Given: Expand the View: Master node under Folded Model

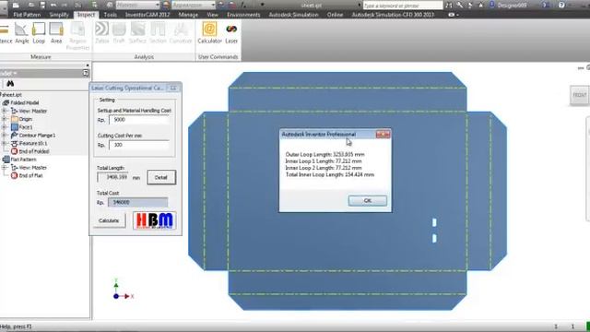Looking at the screenshot, I should 5,111.
